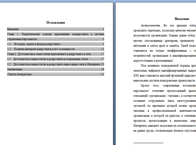The image size is (196, 145).
Task: Jump to the "Заключение" contents entry
Action: click(15, 69)
